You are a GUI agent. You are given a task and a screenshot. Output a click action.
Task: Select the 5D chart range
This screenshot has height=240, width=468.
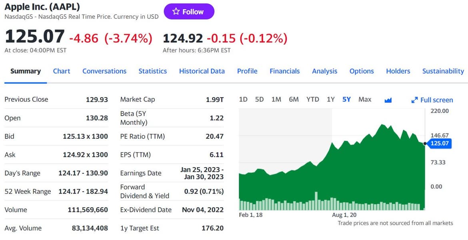tap(260, 99)
